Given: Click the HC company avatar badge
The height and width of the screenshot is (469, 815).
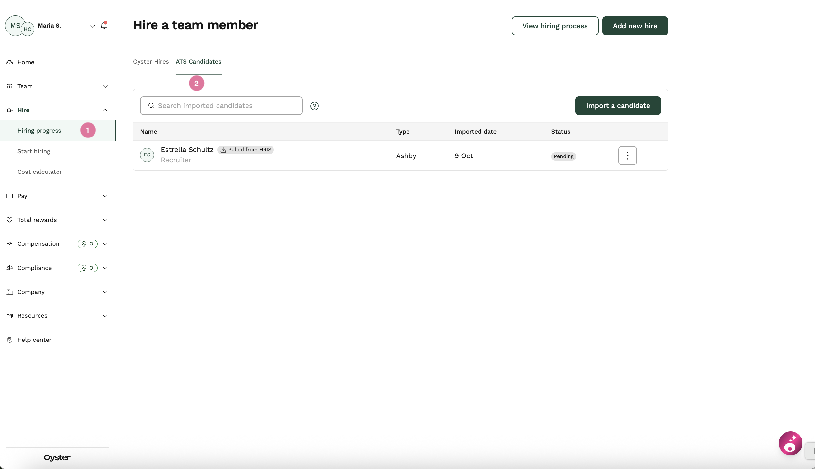Looking at the screenshot, I should (28, 29).
